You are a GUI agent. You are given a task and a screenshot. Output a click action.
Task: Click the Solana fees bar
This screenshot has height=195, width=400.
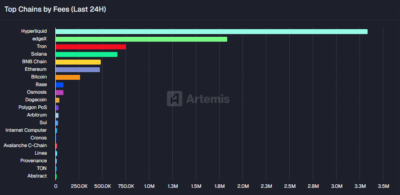pos(86,54)
